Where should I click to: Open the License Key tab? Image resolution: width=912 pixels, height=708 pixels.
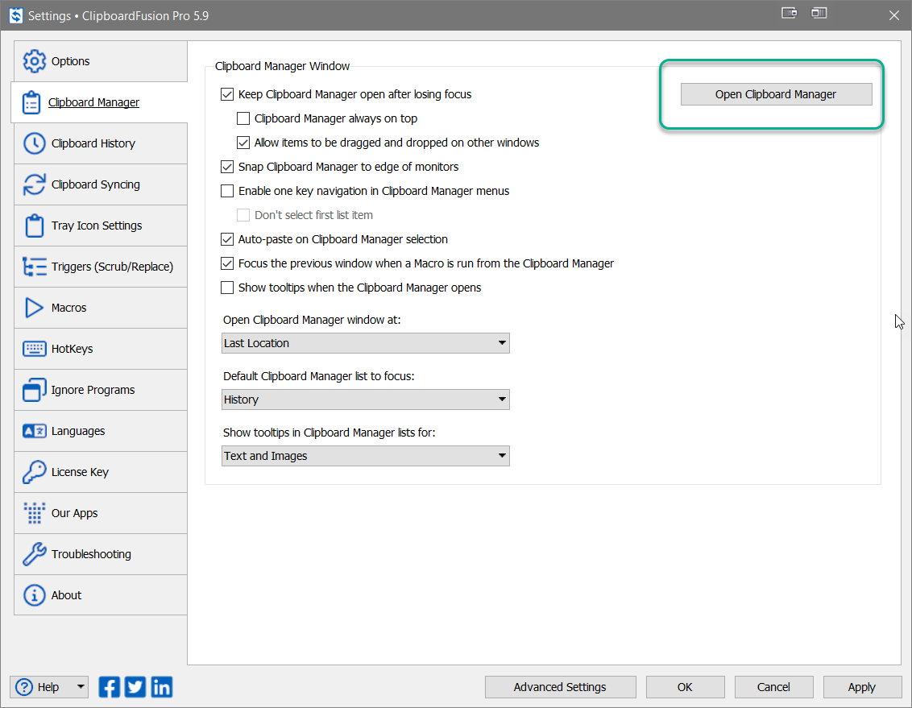click(101, 472)
